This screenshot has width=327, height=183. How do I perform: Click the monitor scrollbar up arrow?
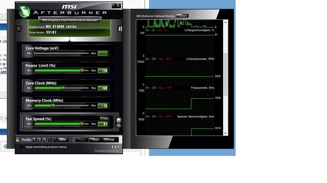tap(225, 22)
